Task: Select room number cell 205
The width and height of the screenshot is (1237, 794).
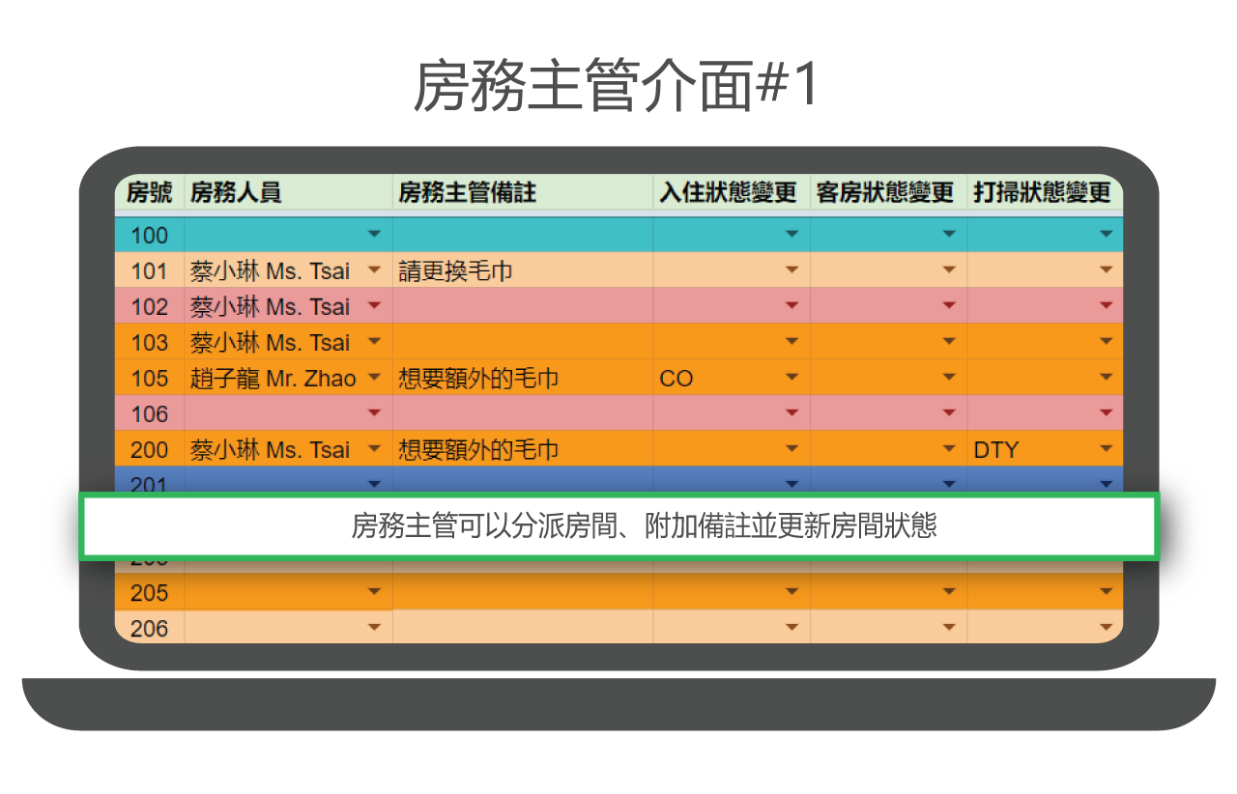Action: (x=150, y=592)
